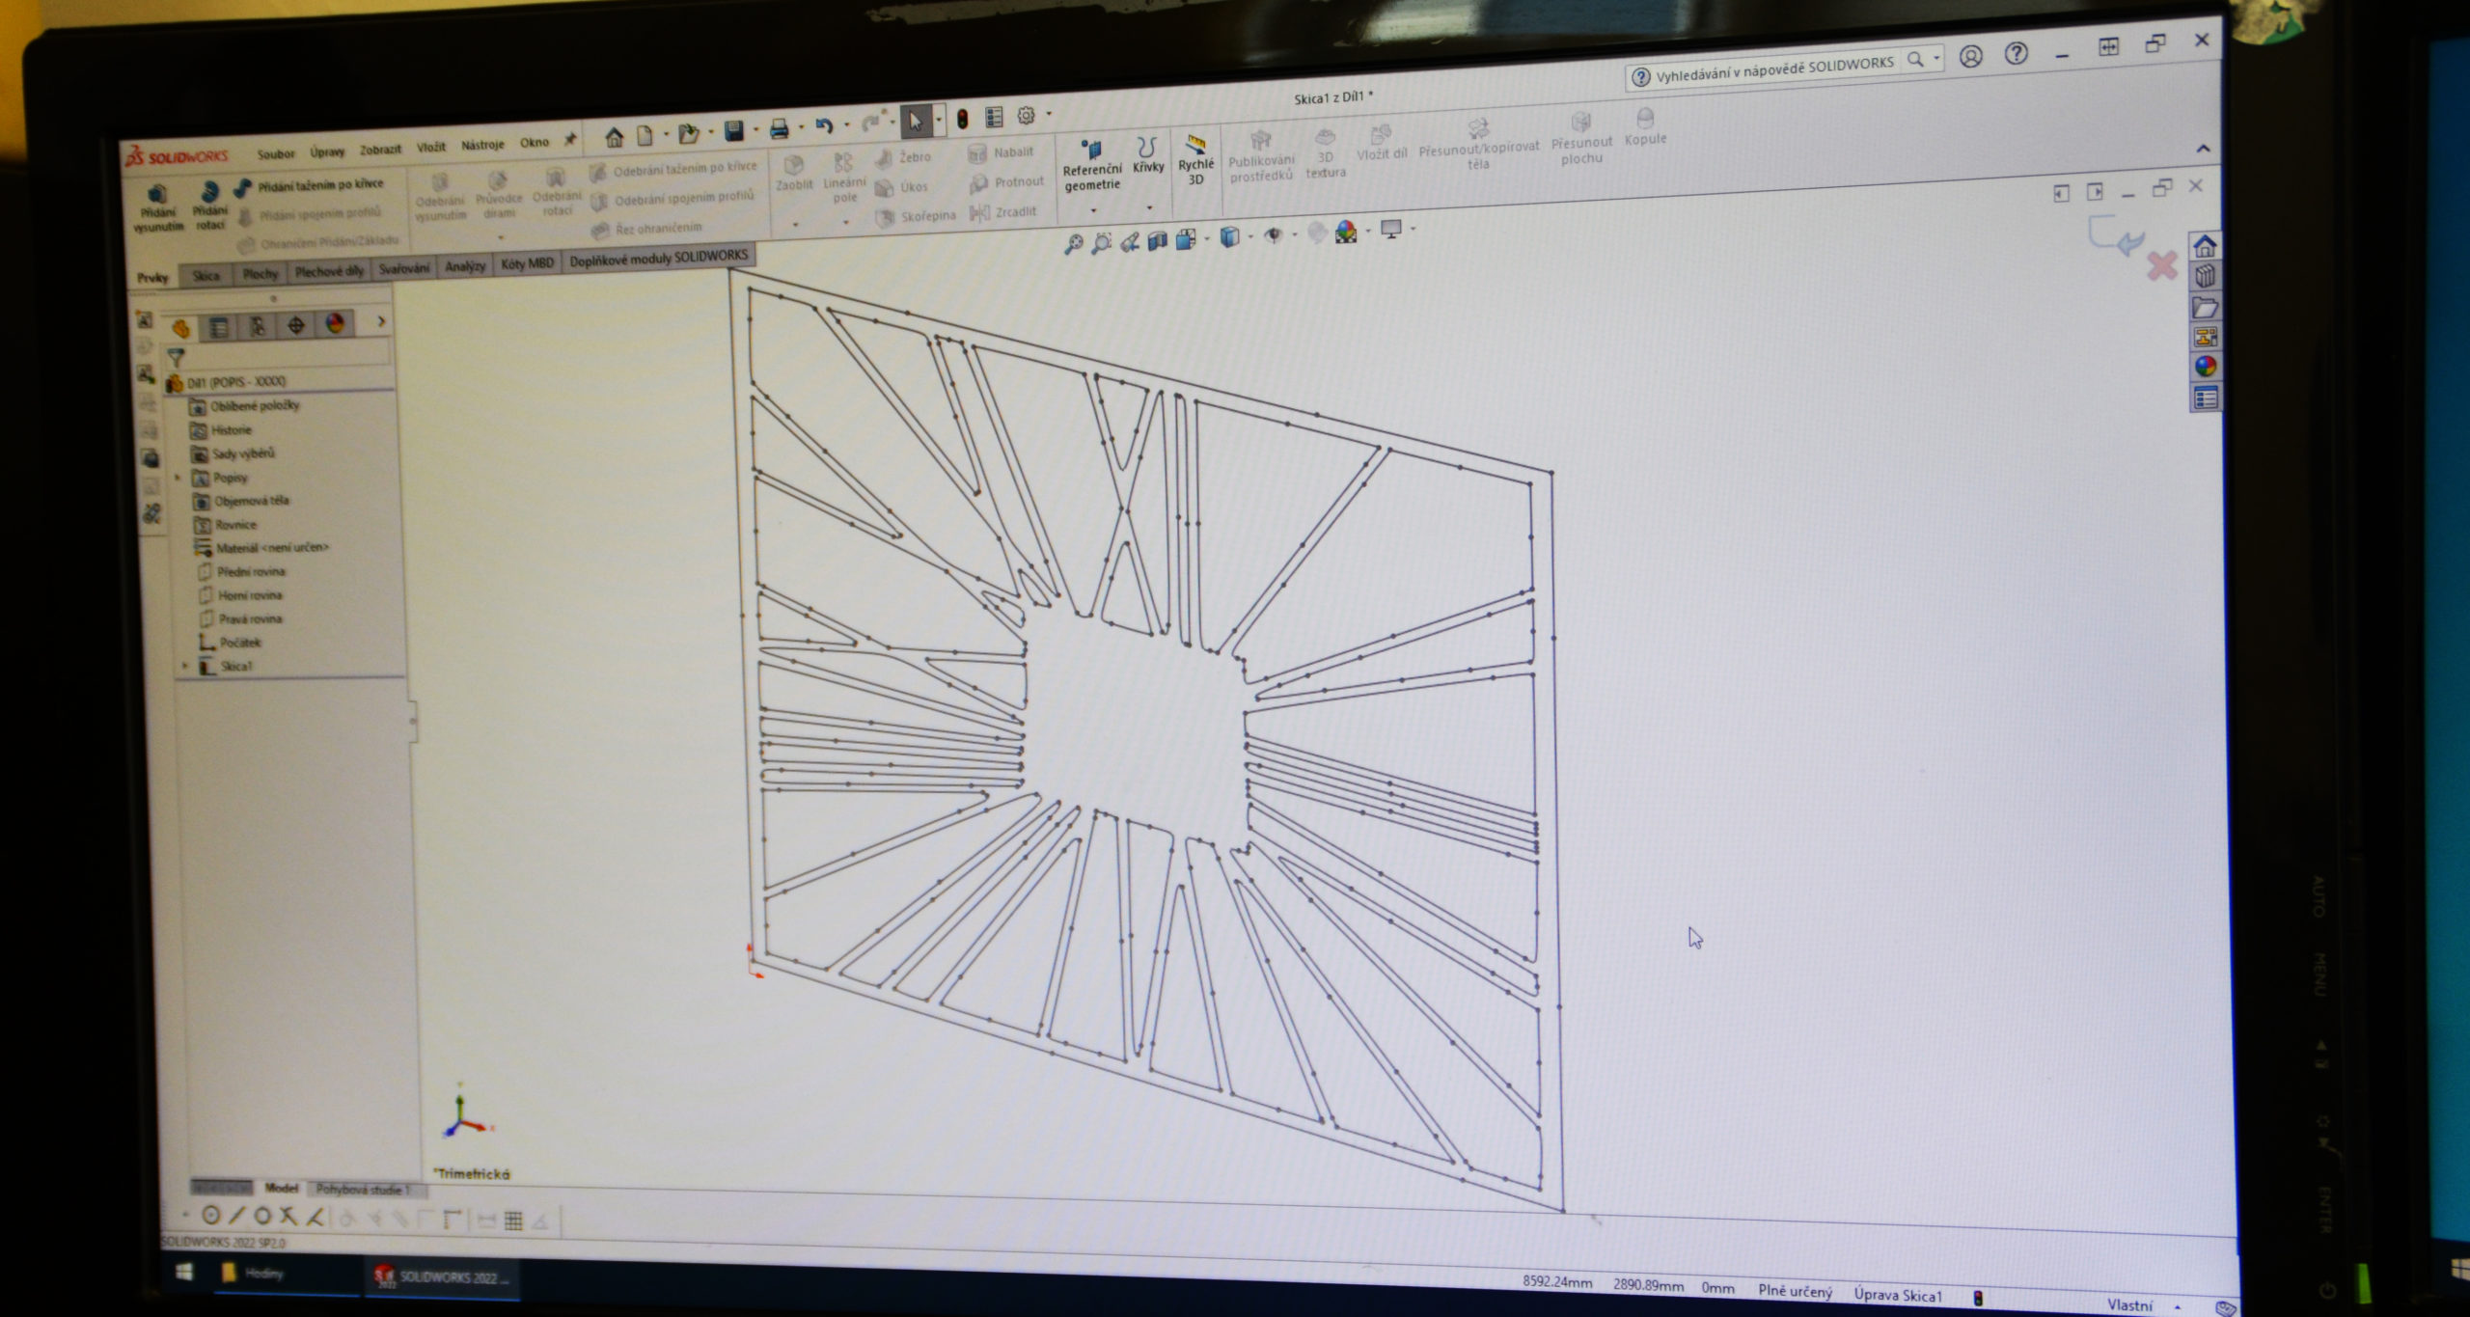The height and width of the screenshot is (1317, 2470).
Task: Cancel sketch with red X corner icon
Action: 2162,265
